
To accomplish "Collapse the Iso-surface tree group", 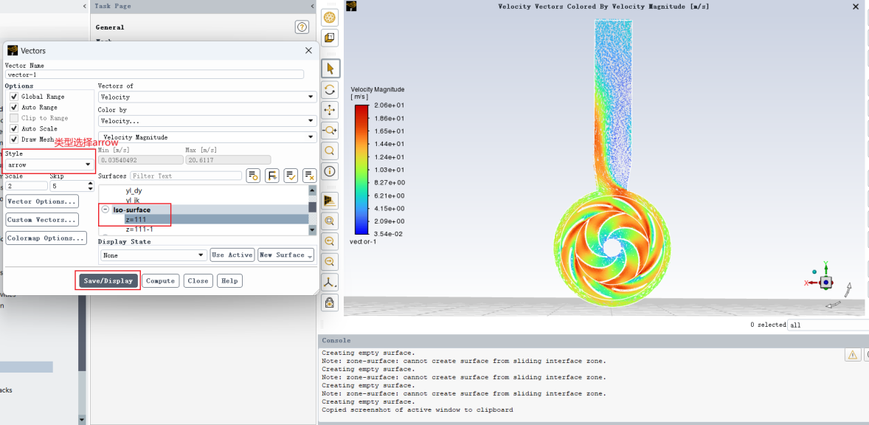I will (105, 210).
